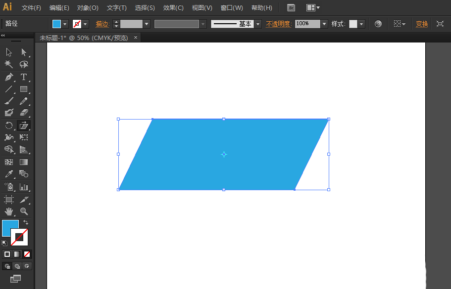Select the Mesh tool
Viewport: 451px width, 289px height.
coord(9,162)
